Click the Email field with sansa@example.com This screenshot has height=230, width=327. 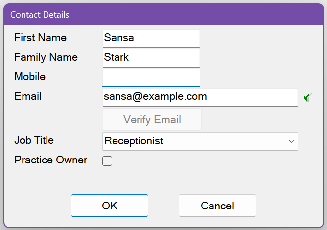point(200,97)
